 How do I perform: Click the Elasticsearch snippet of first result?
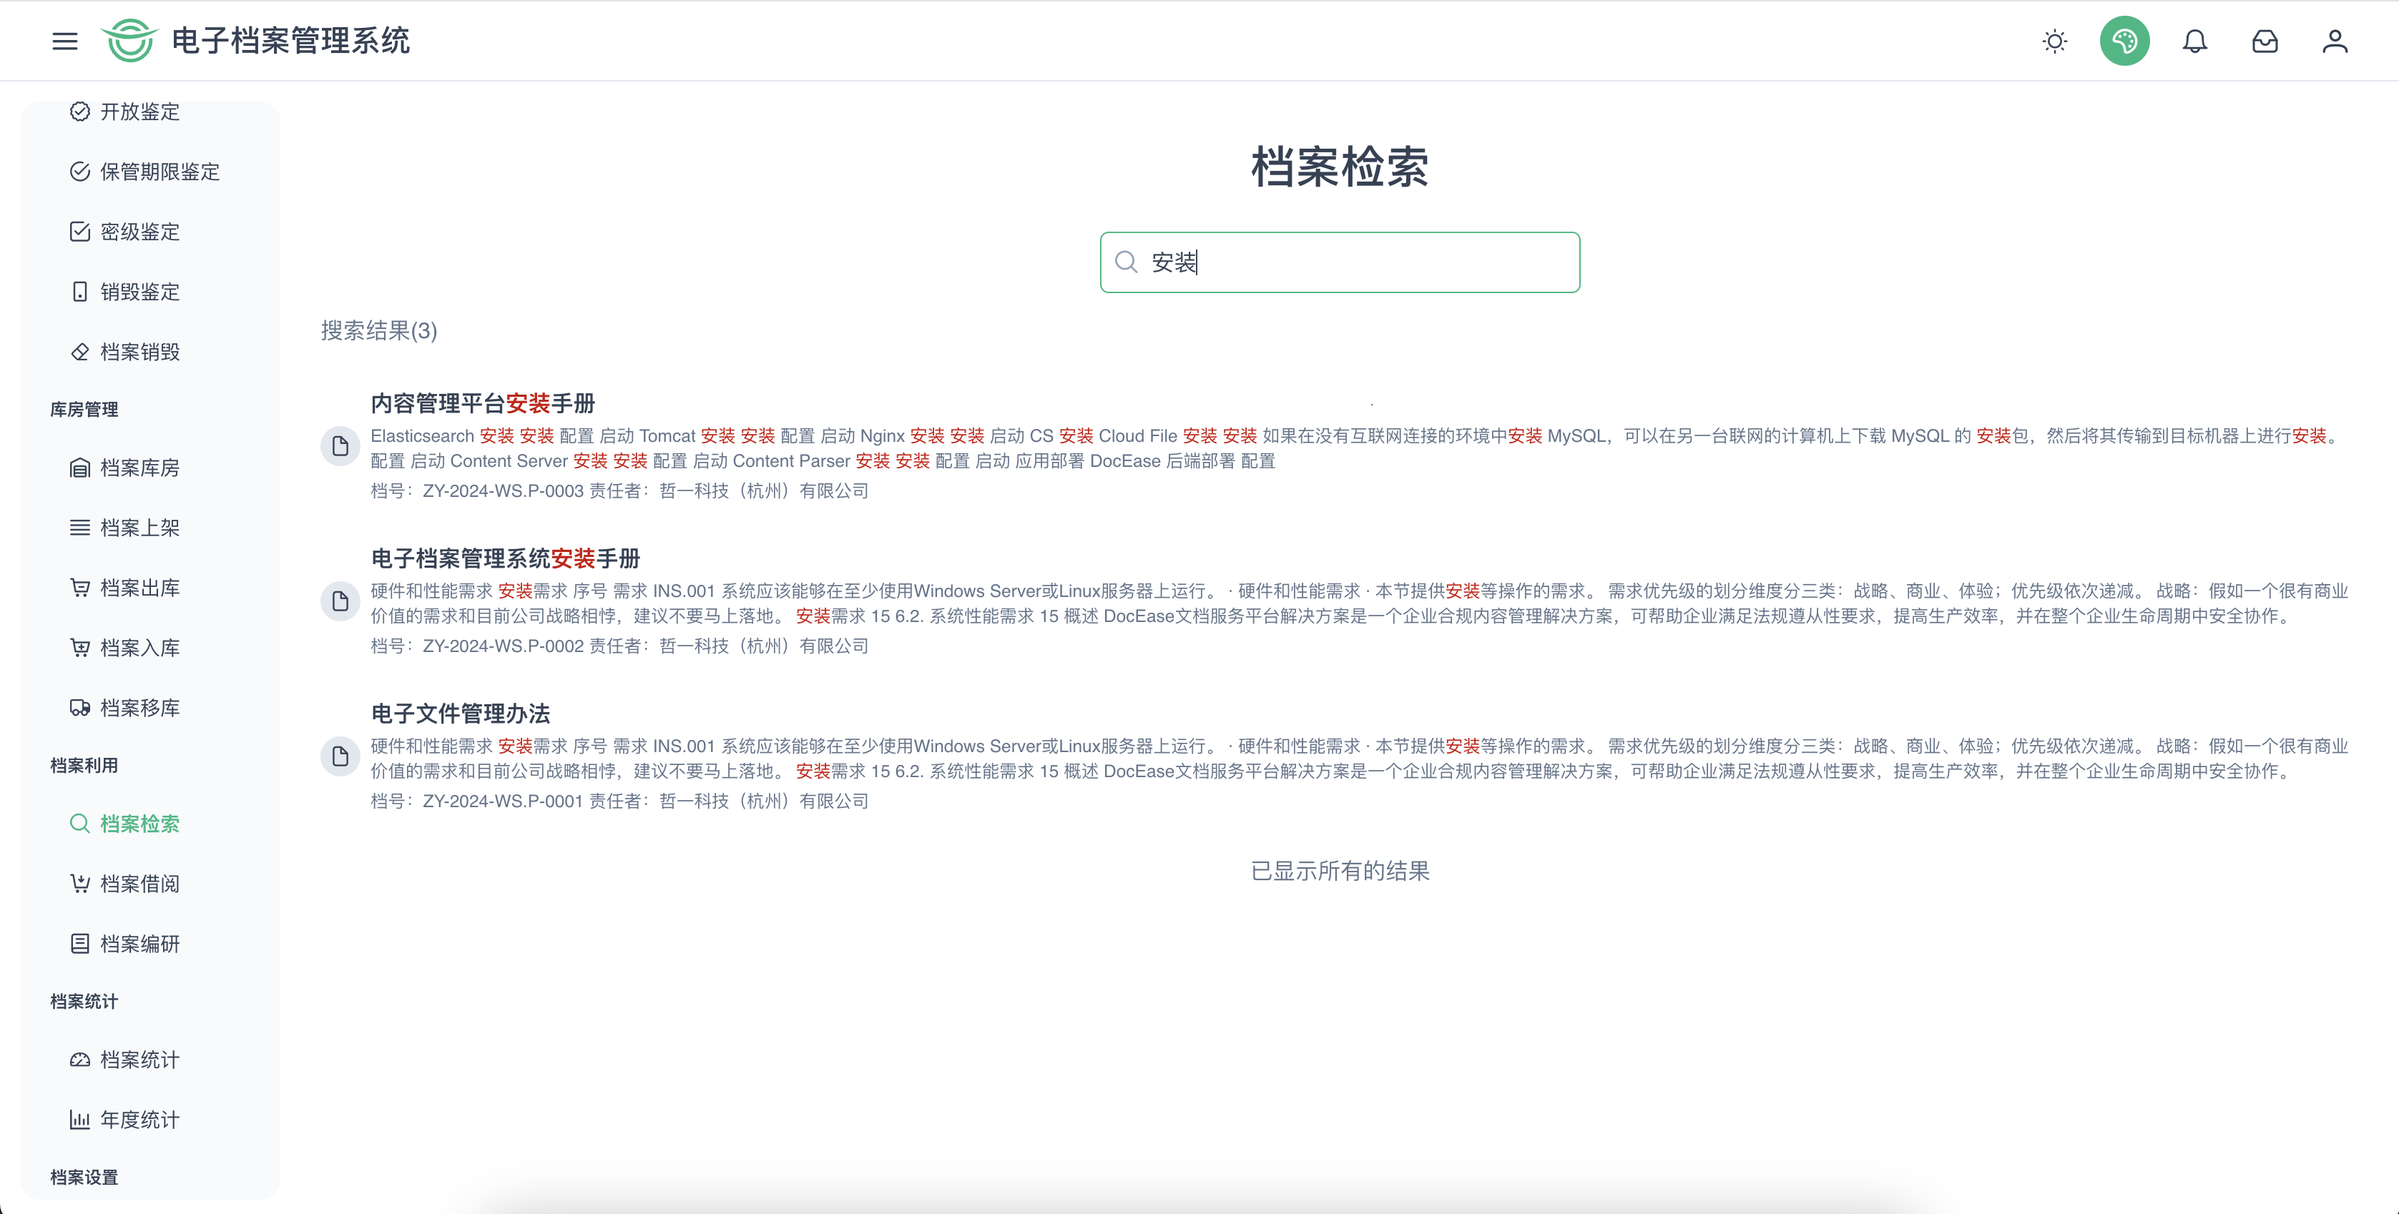1358,448
